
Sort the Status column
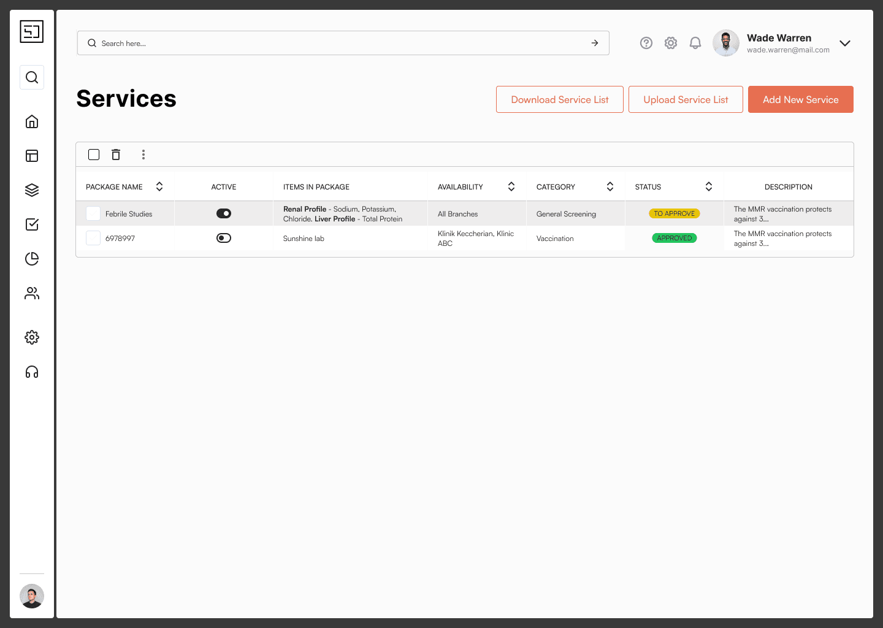pos(708,186)
